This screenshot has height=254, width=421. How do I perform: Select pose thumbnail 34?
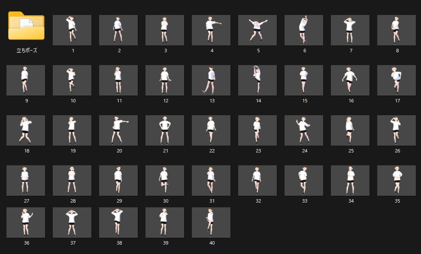pyautogui.click(x=350, y=180)
